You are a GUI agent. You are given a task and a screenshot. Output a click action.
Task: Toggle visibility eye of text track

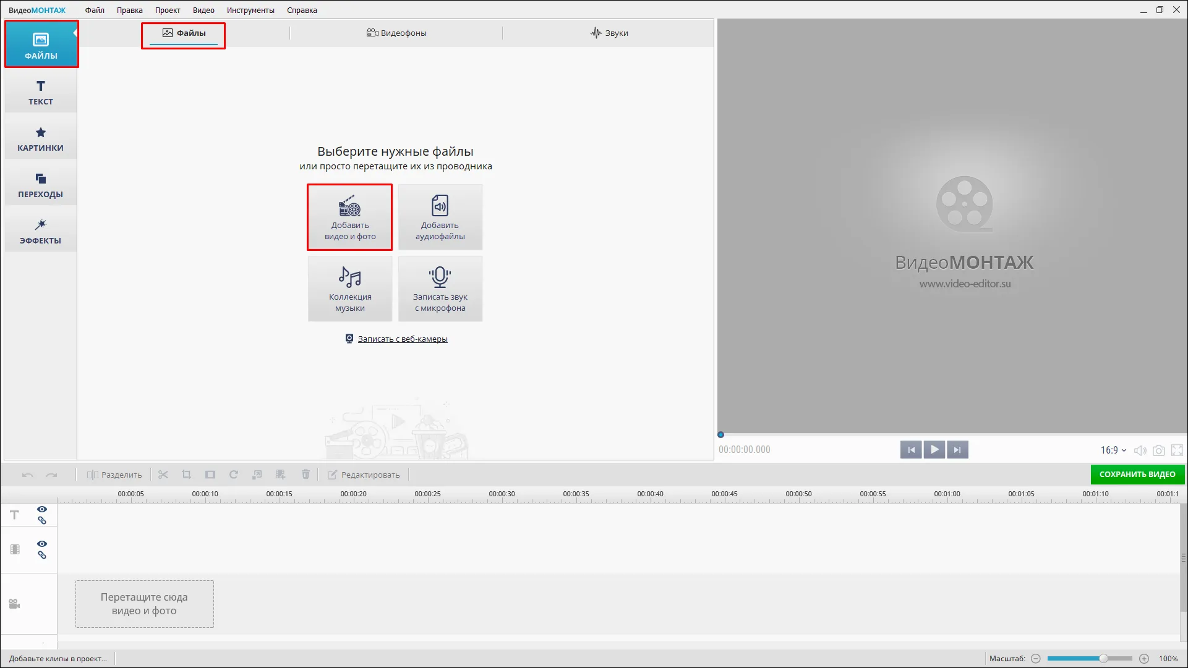42,509
